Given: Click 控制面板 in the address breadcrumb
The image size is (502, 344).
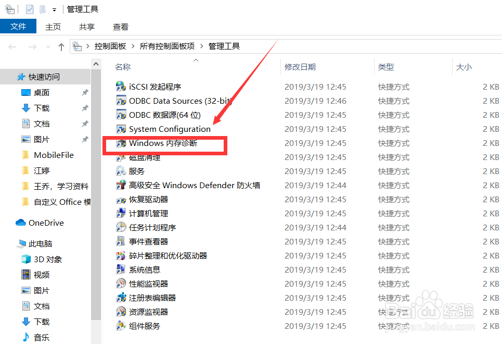Looking at the screenshot, I should [x=110, y=46].
